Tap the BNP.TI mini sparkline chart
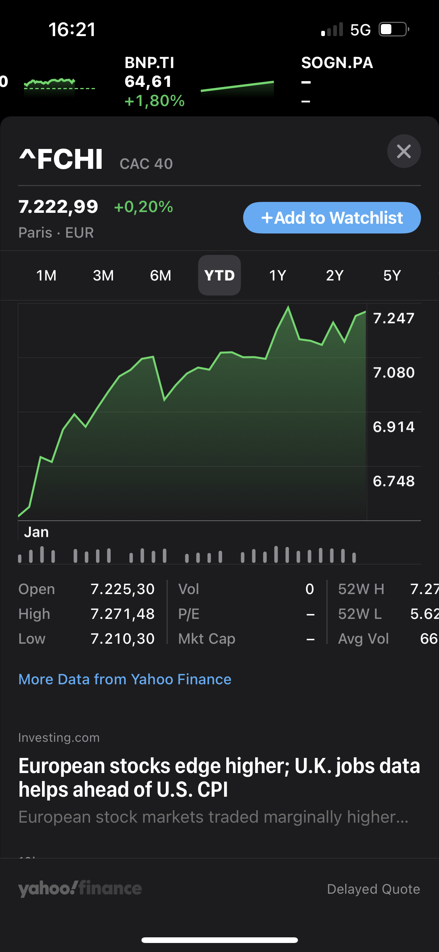The height and width of the screenshot is (952, 439). (x=237, y=87)
